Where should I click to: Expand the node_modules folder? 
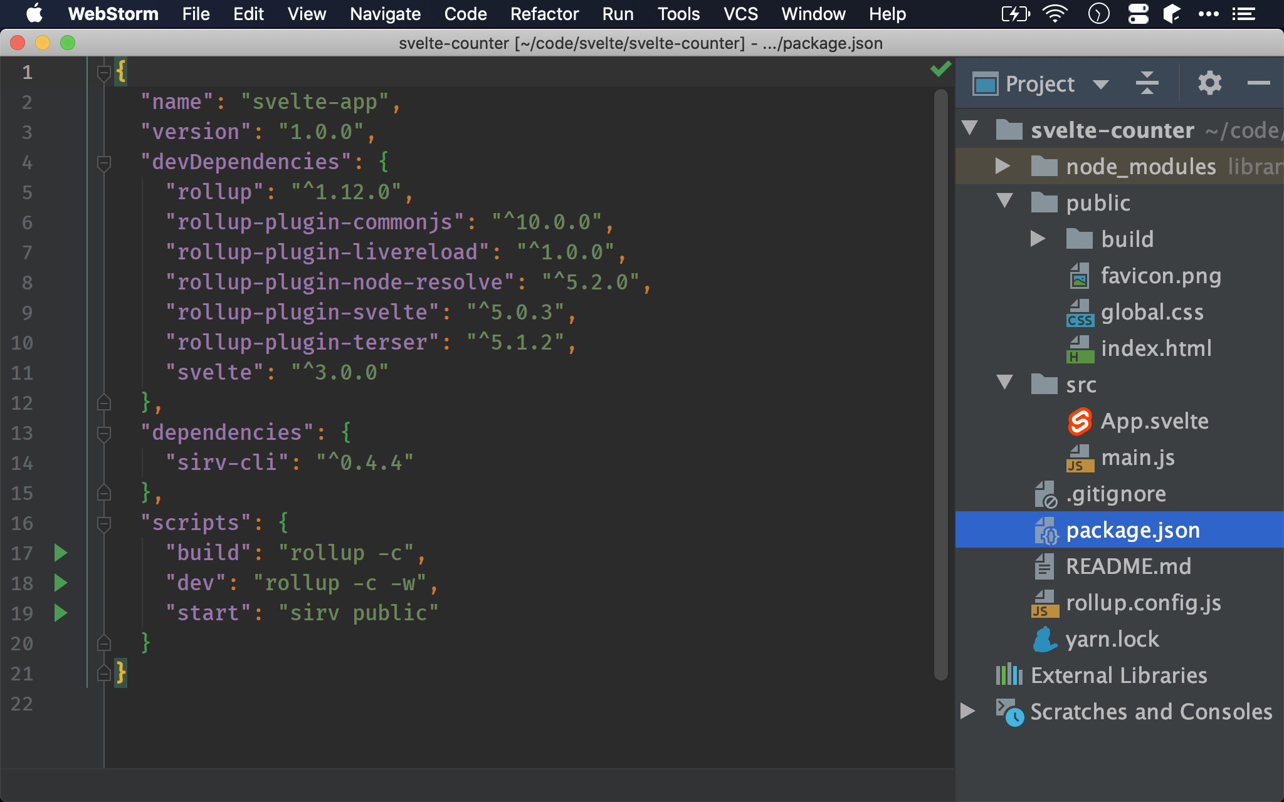click(x=1003, y=166)
